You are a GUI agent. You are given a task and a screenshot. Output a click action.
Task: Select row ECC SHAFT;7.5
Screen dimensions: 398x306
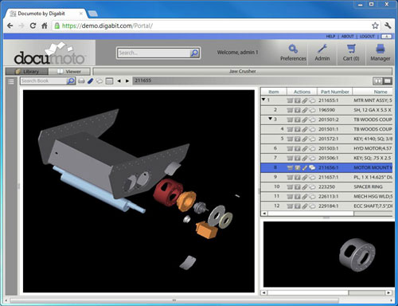326,206
